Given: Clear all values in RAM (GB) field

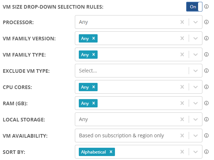Looking at the screenshot, I should pyautogui.click(x=182, y=103).
